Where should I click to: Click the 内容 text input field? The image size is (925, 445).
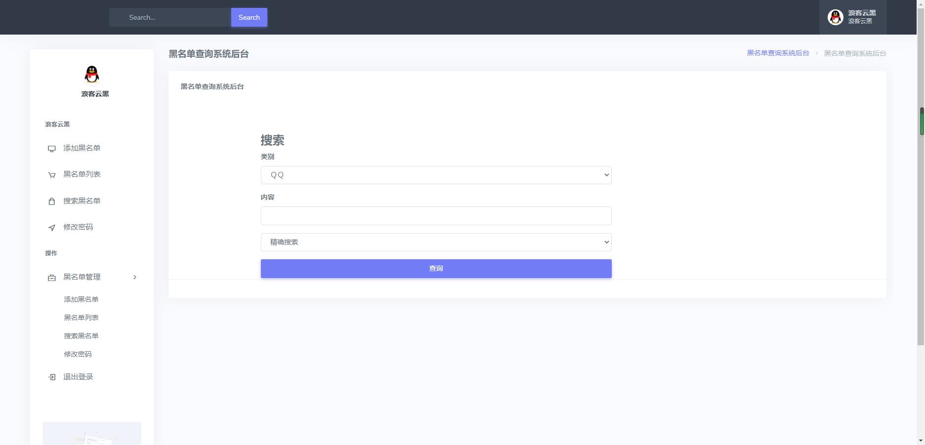pyautogui.click(x=436, y=215)
